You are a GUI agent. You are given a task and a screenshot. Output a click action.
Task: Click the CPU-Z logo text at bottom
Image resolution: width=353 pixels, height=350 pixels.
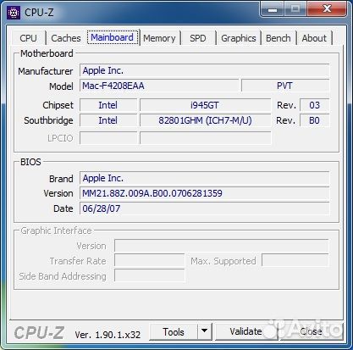pyautogui.click(x=39, y=332)
